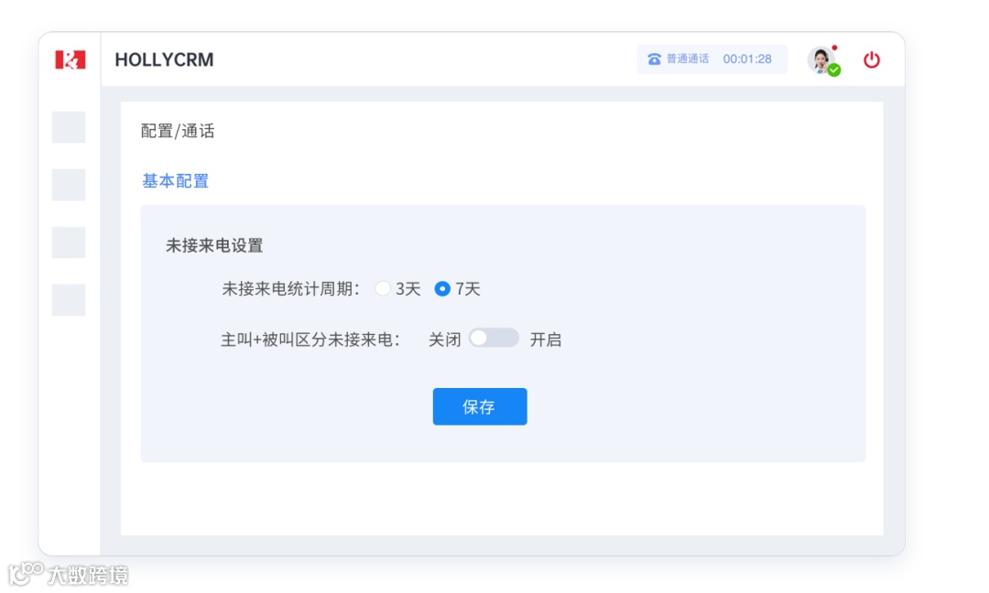Click the HOLLYCRM title text
989x593 pixels.
click(x=164, y=59)
